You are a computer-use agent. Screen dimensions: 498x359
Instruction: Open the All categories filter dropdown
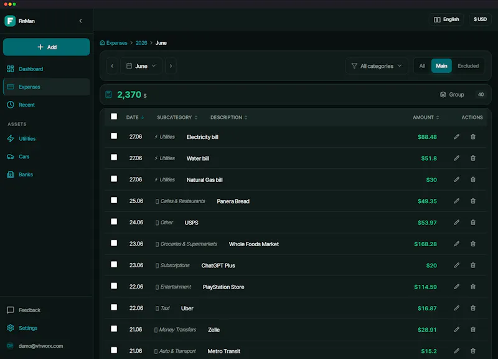(377, 66)
